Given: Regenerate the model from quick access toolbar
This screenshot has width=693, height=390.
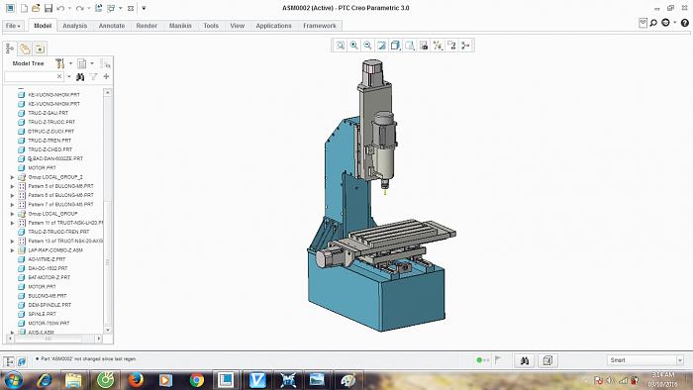Looking at the screenshot, I should pos(99,8).
